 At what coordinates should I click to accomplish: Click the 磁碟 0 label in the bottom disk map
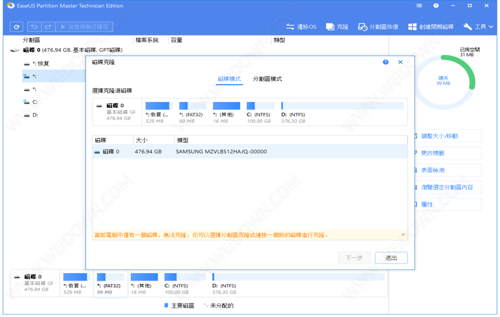point(33,276)
